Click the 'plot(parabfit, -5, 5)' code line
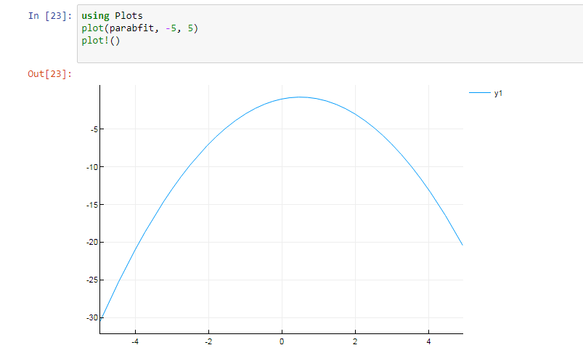This screenshot has height=361, width=583. pyautogui.click(x=140, y=28)
